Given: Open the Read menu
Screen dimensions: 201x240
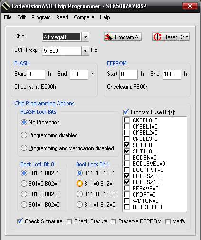Looking at the screenshot, I should pyautogui.click(x=62, y=17).
